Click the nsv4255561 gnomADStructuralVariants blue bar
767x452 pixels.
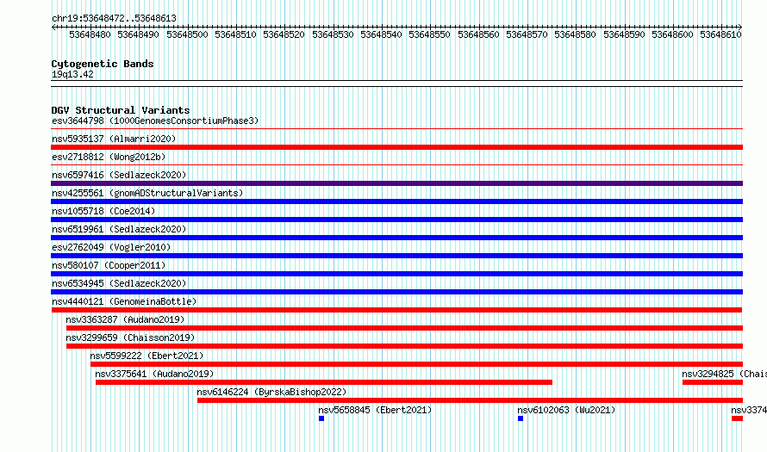(396, 201)
